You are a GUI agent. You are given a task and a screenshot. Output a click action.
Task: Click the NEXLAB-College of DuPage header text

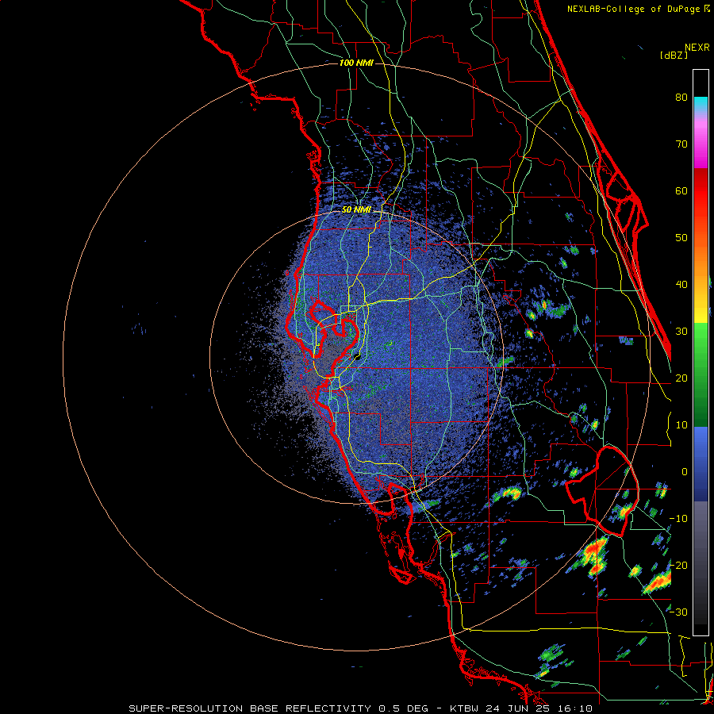pos(635,9)
